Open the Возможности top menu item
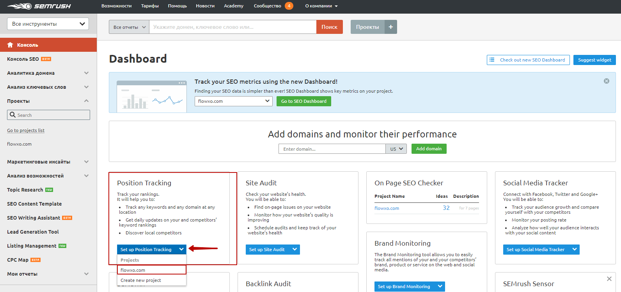621x292 pixels. (117, 6)
